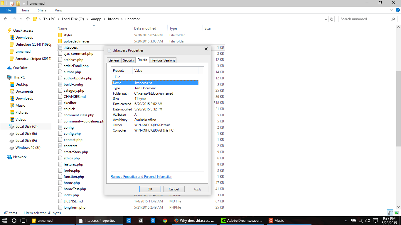Open Cortana search circle on taskbar

(x=14, y=221)
